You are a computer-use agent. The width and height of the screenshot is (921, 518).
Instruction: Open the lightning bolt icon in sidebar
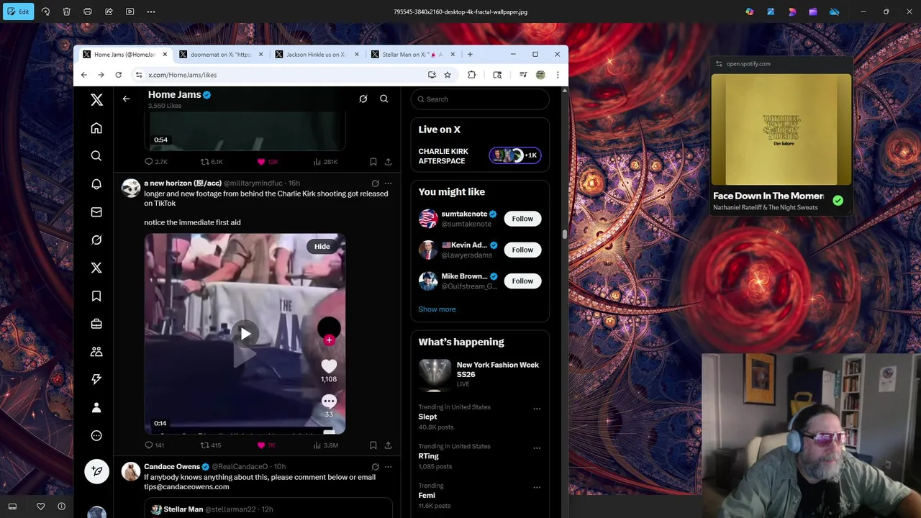96,379
